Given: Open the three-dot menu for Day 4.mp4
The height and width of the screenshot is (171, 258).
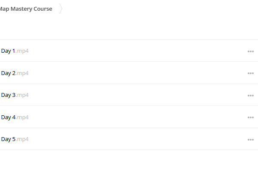Looking at the screenshot, I should pos(250,117).
